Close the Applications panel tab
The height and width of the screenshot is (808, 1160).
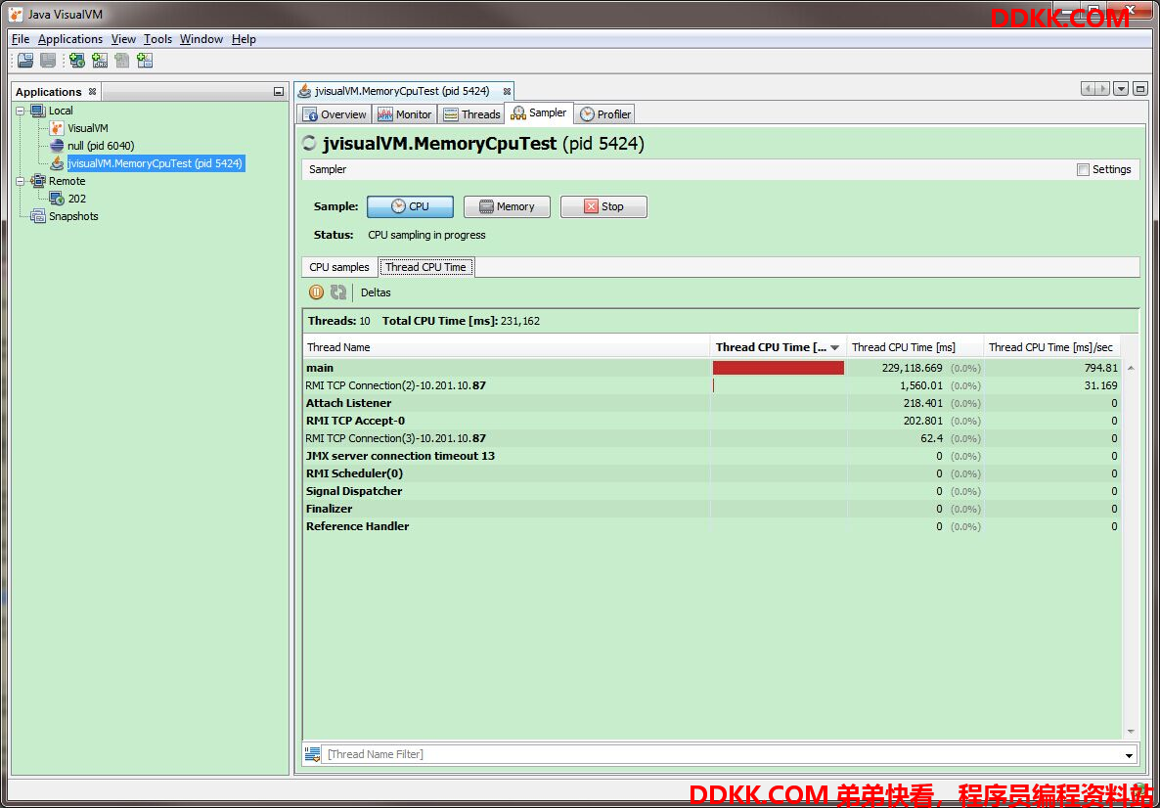(93, 92)
